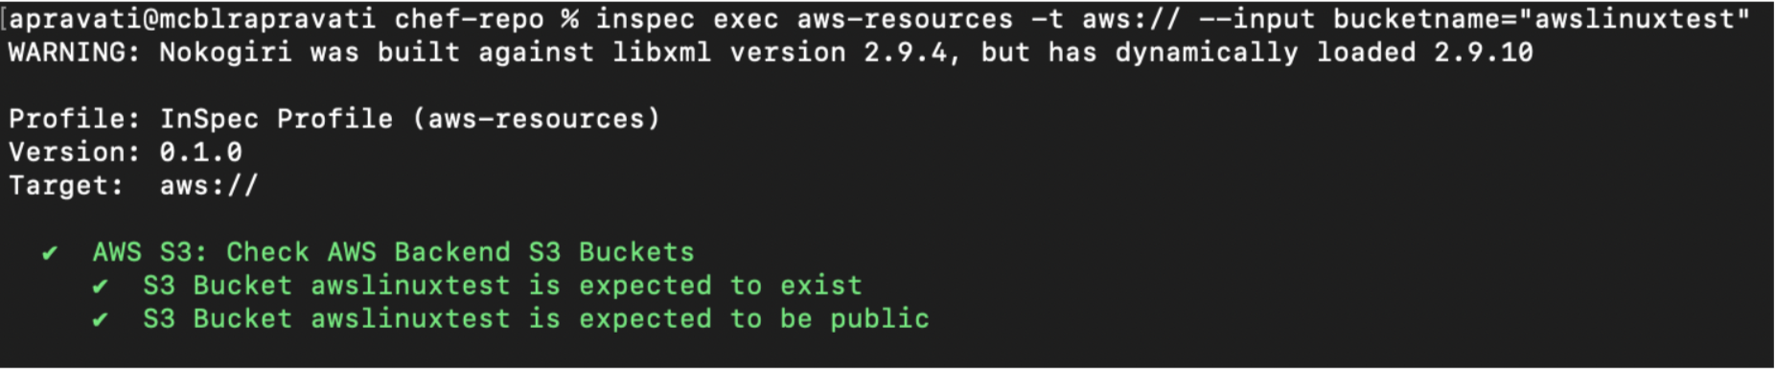Viewport: 1775px width, 372px height.
Task: Click checkmark next to bucket exist test
Action: (x=100, y=287)
